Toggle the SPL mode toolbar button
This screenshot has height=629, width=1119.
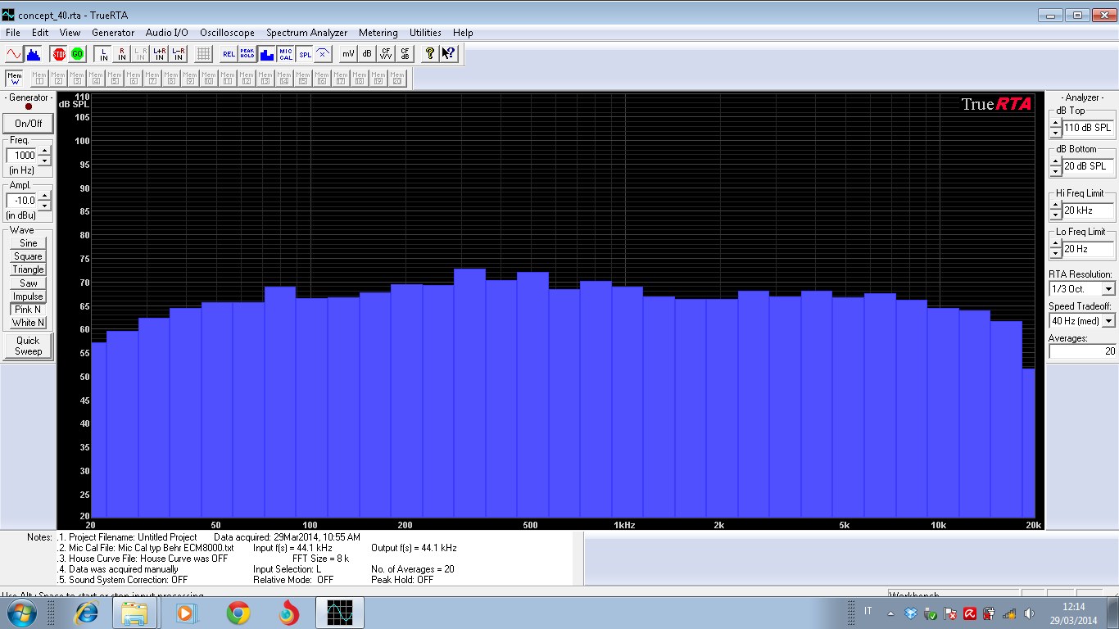click(305, 54)
